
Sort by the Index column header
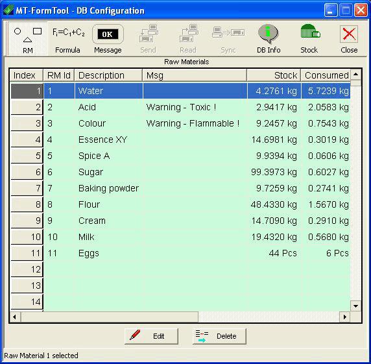point(27,75)
